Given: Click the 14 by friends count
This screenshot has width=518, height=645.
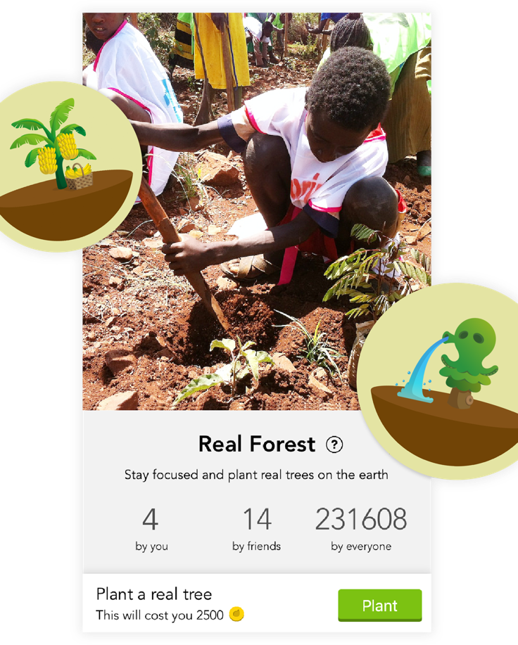Looking at the screenshot, I should (256, 530).
